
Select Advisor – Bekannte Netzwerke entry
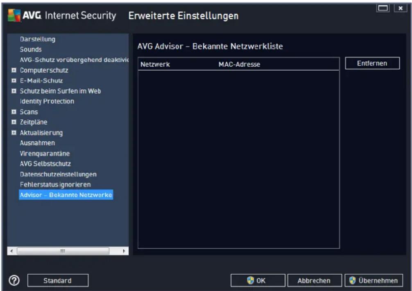click(x=66, y=195)
